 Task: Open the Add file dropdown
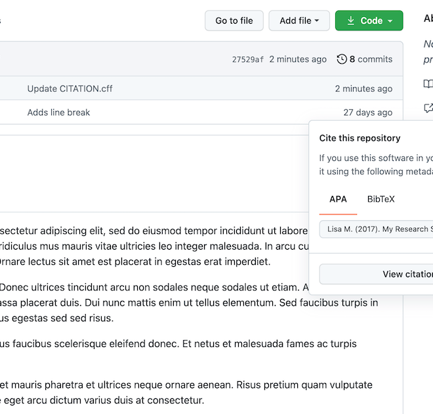coord(299,21)
